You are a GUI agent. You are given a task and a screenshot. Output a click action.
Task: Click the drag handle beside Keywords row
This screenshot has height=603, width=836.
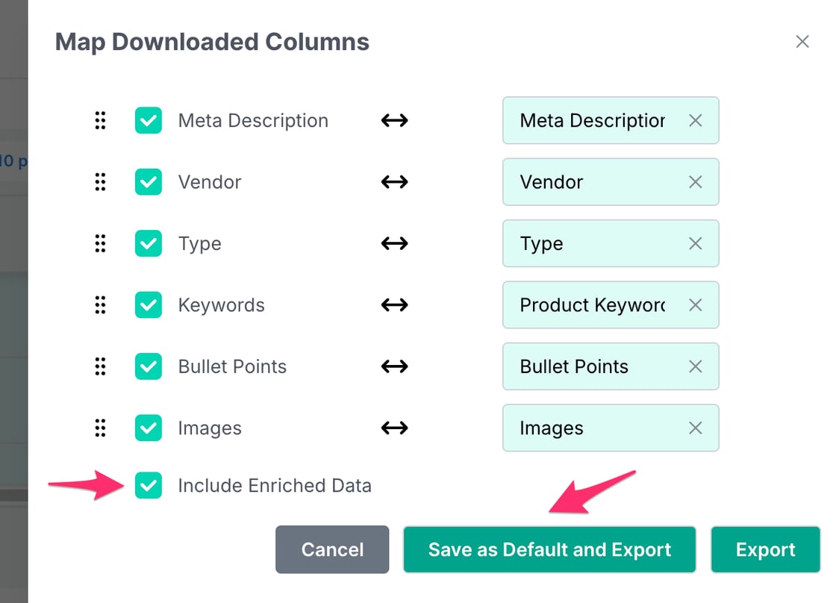100,305
